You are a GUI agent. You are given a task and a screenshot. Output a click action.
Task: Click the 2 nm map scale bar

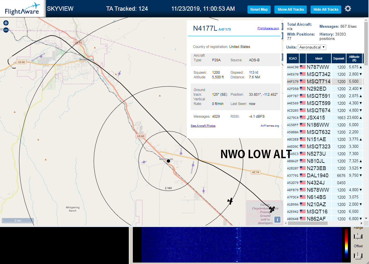(18, 220)
